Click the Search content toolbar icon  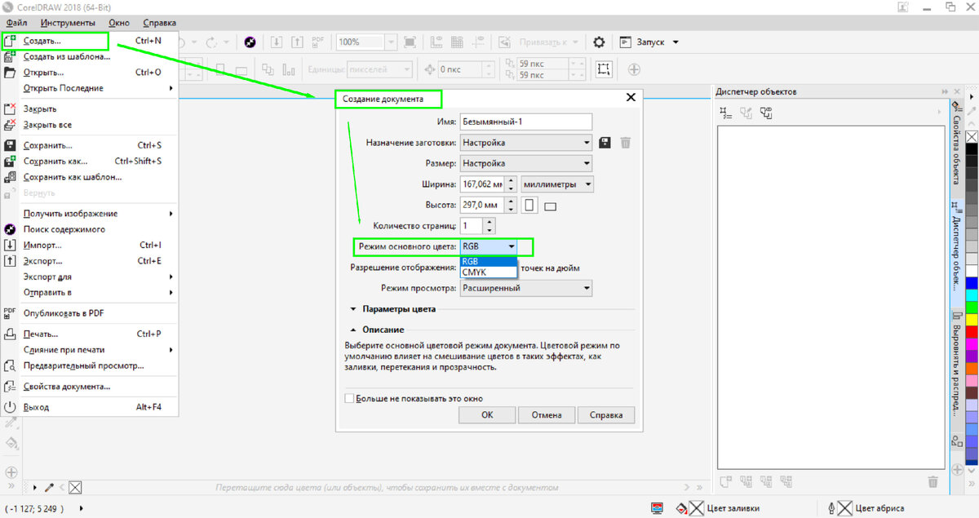pos(251,42)
